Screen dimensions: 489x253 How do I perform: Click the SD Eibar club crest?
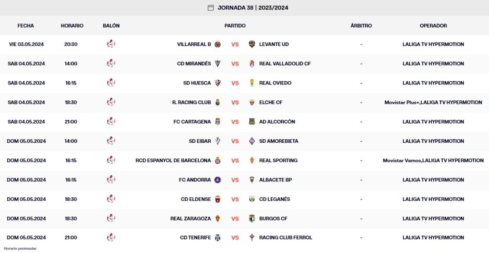coord(218,141)
